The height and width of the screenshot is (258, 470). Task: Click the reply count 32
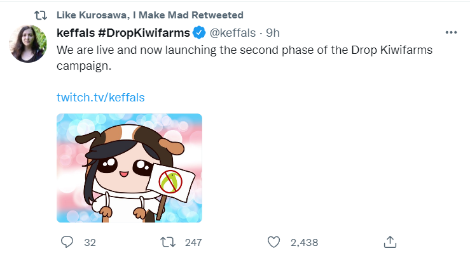point(90,242)
